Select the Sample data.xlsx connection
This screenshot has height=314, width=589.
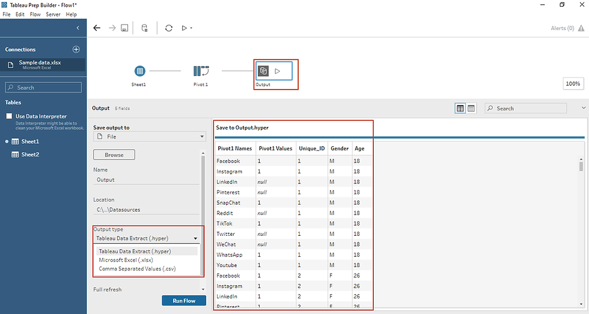(43, 65)
